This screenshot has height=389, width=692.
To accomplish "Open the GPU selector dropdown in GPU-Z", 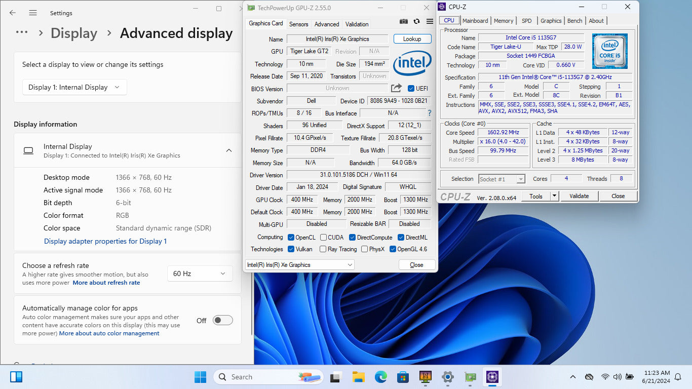I will click(299, 265).
